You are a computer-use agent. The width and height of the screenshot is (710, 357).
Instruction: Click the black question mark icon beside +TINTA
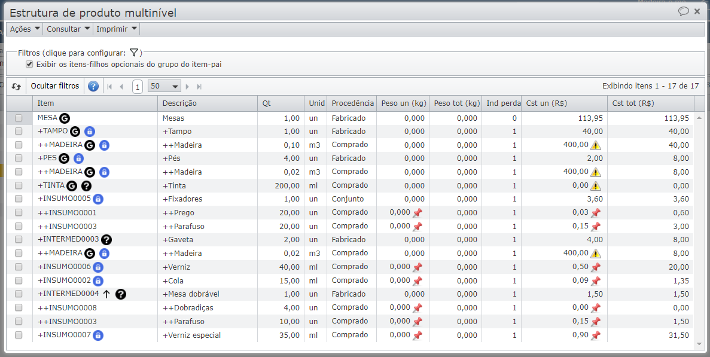click(87, 185)
